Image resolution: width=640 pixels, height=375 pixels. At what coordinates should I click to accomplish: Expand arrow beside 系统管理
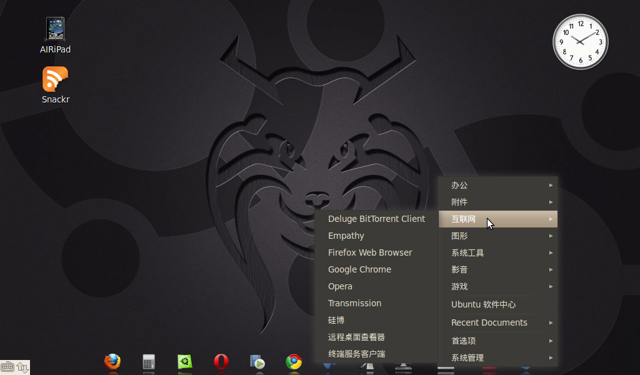[551, 358]
